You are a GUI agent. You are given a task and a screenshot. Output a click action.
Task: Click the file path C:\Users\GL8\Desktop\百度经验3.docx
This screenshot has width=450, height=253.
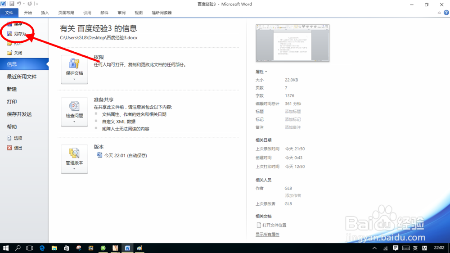[x=99, y=38]
